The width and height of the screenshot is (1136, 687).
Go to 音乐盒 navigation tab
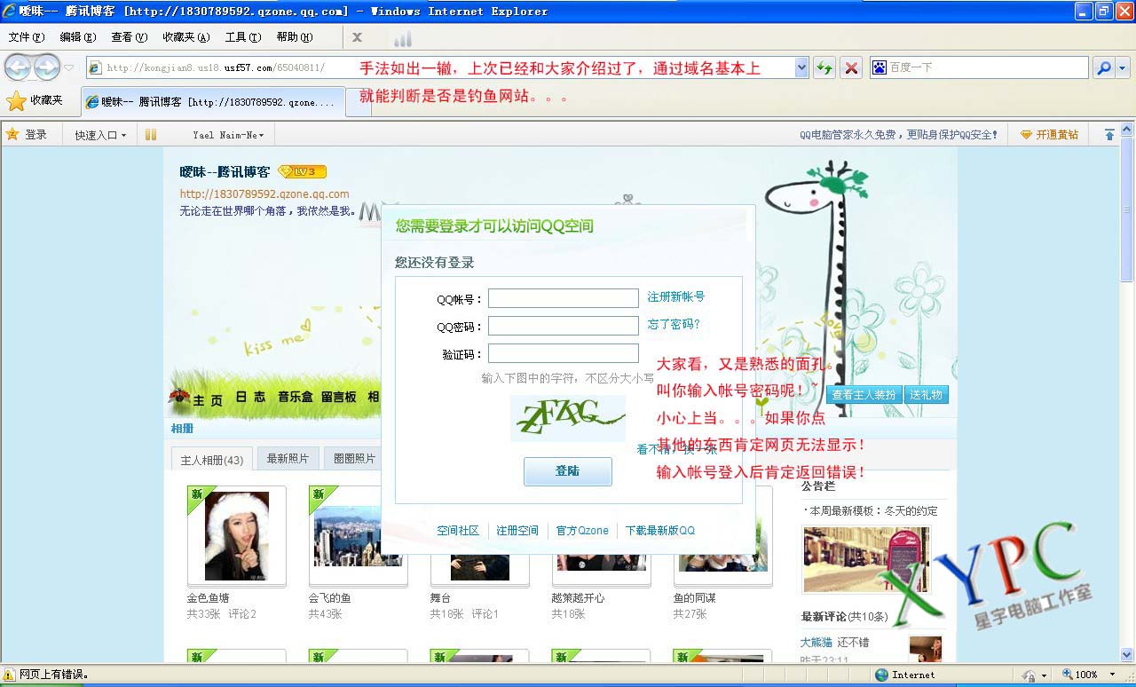coord(295,397)
